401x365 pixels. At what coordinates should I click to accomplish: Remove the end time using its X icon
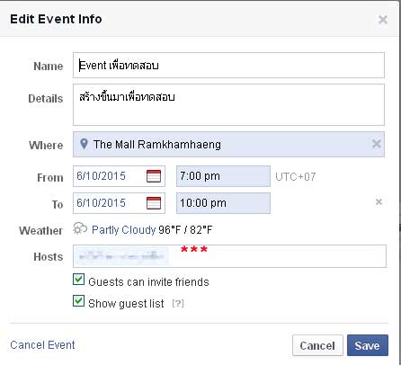(x=379, y=202)
